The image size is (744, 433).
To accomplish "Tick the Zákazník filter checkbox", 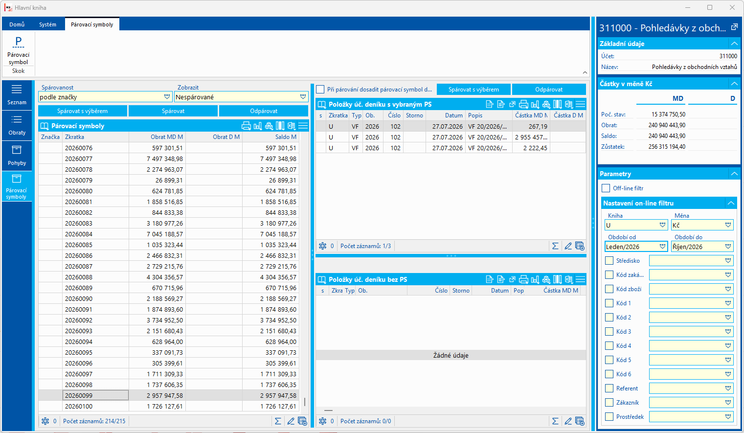I will (609, 403).
